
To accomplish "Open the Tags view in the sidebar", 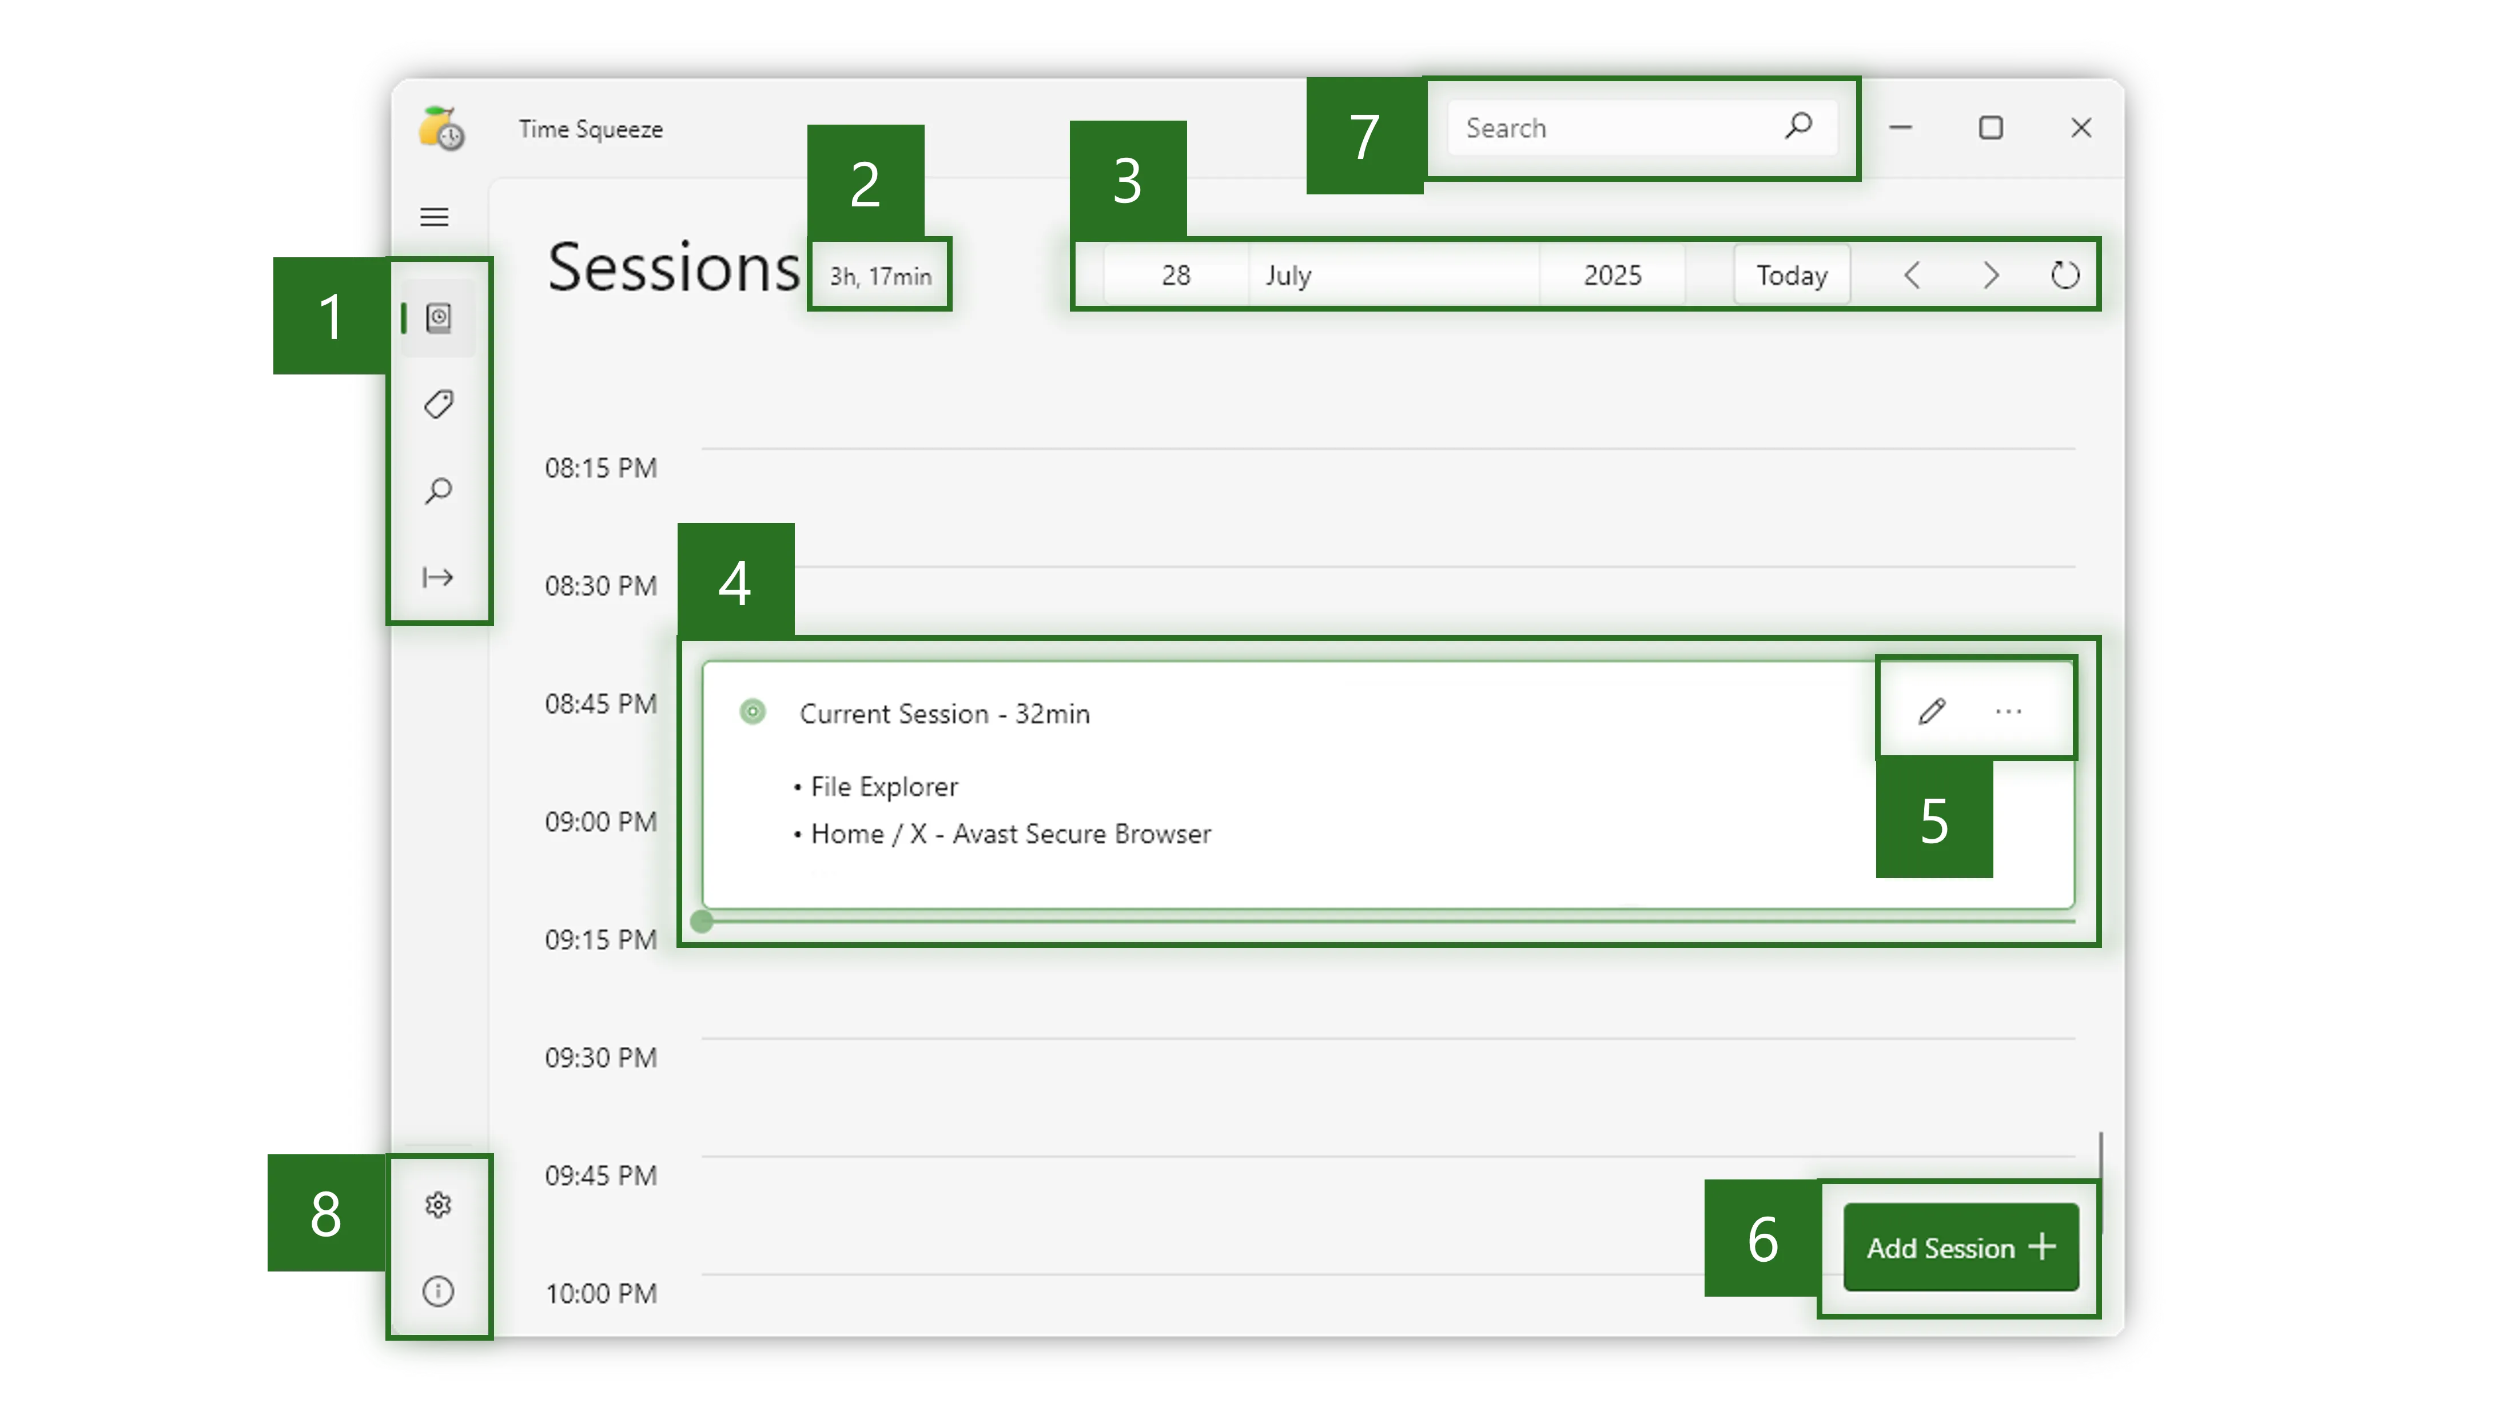I will [439, 403].
